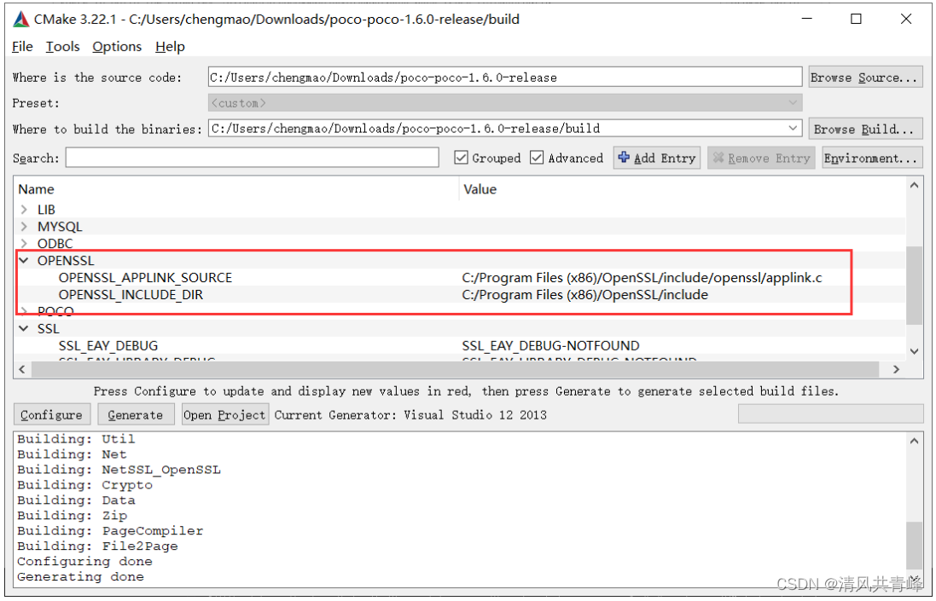Click scroll-left arrow of the variables list
This screenshot has width=936, height=601.
tap(22, 369)
